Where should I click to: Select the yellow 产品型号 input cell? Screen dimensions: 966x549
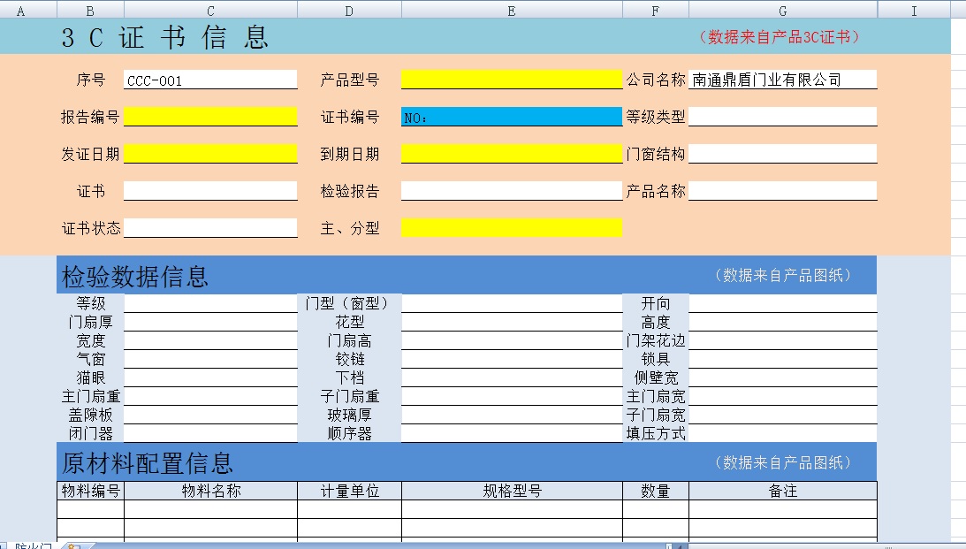512,80
